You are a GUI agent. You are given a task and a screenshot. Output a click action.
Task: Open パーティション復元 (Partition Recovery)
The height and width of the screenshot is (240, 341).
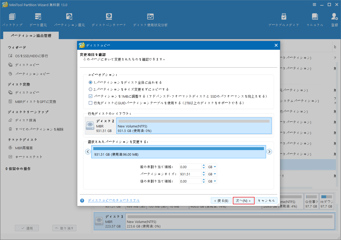pos(69,19)
